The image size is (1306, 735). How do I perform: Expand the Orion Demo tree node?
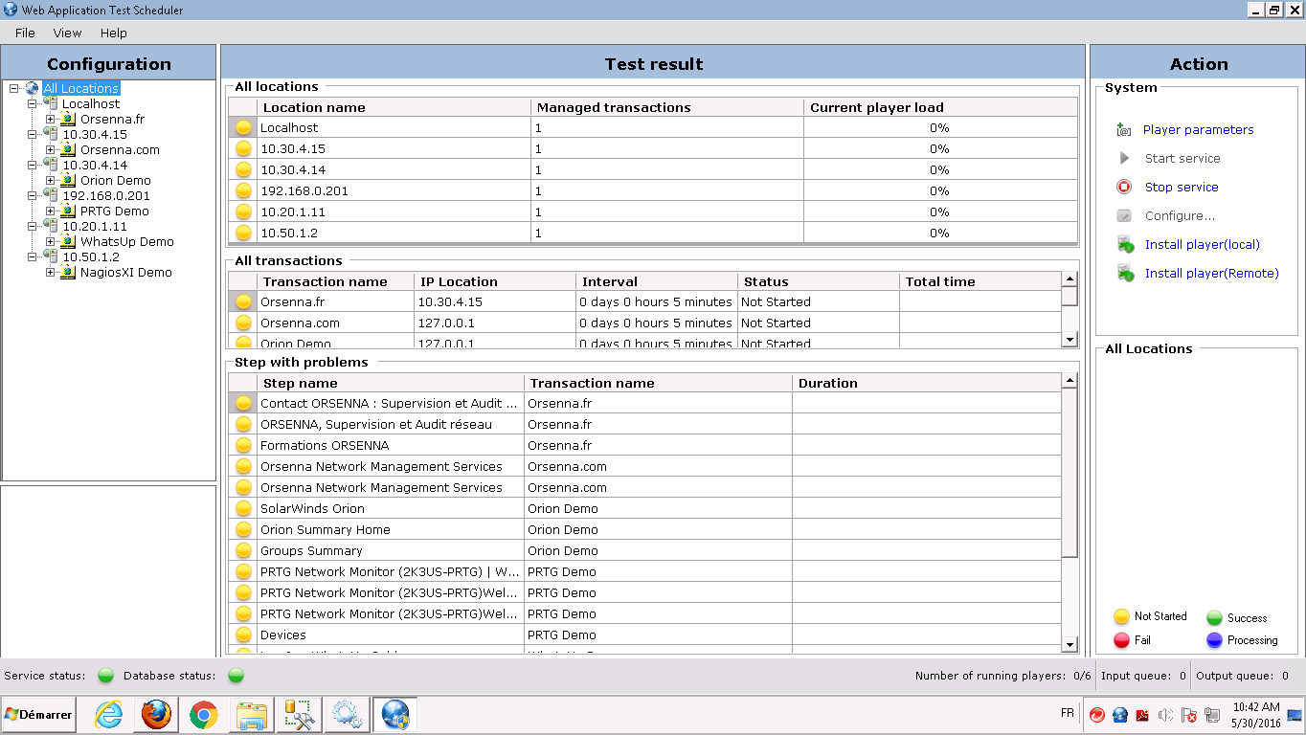click(51, 180)
